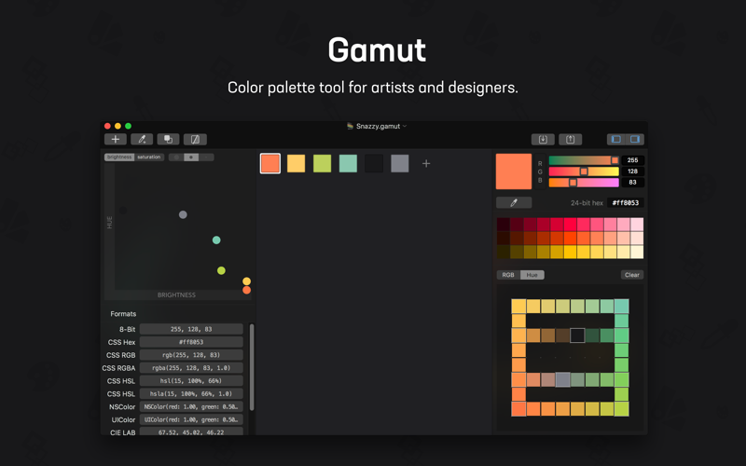Switch plot axis to saturation
This screenshot has width=746, height=466.
[x=149, y=157]
